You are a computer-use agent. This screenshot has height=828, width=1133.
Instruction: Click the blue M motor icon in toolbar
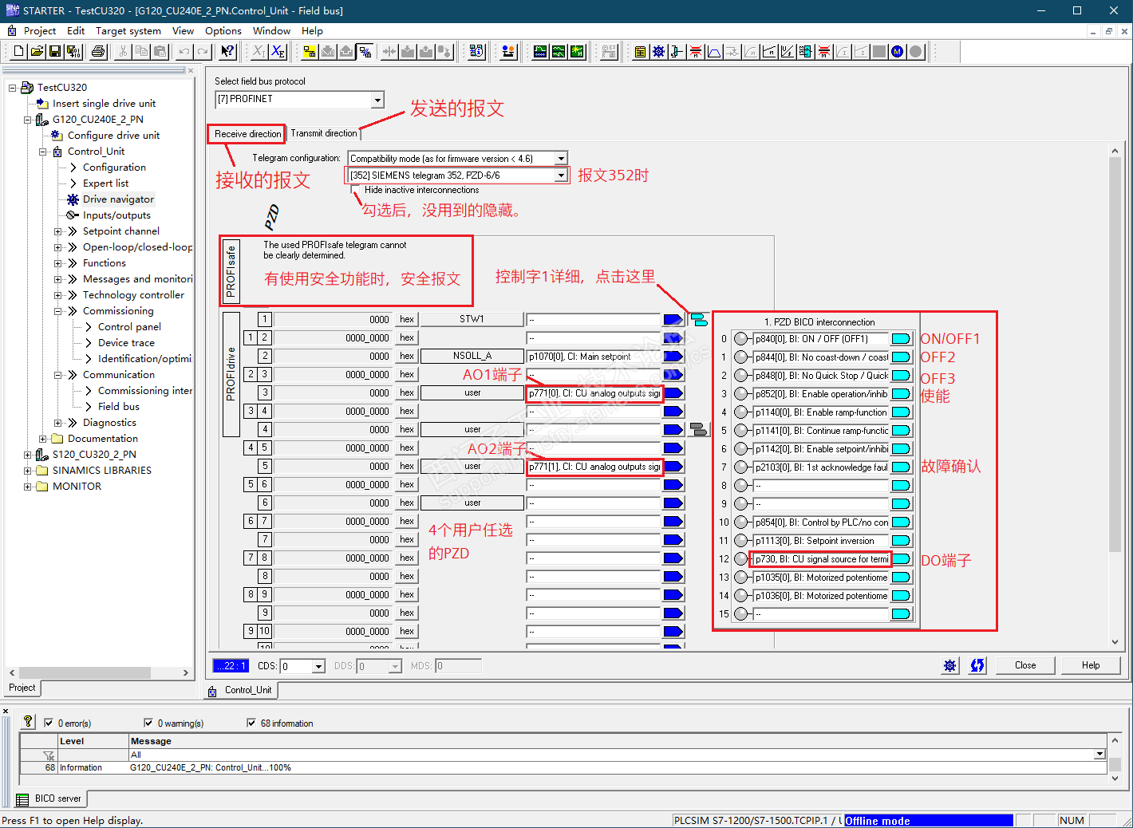pyautogui.click(x=898, y=52)
